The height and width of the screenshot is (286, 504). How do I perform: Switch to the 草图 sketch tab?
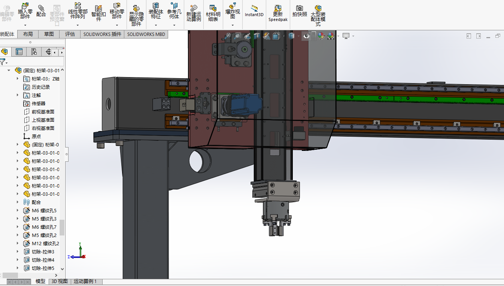coord(49,34)
